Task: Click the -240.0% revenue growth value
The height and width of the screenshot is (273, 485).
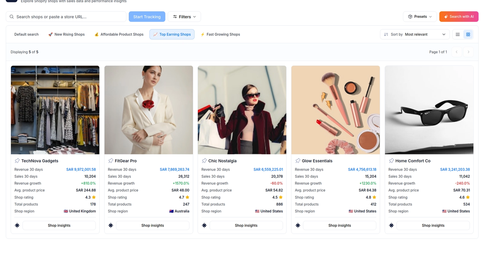Action: 462,183
